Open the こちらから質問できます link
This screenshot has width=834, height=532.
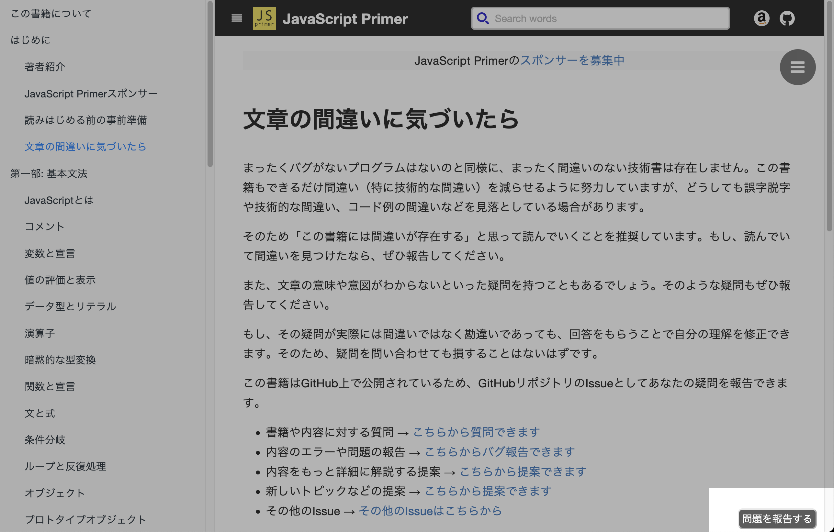(476, 432)
